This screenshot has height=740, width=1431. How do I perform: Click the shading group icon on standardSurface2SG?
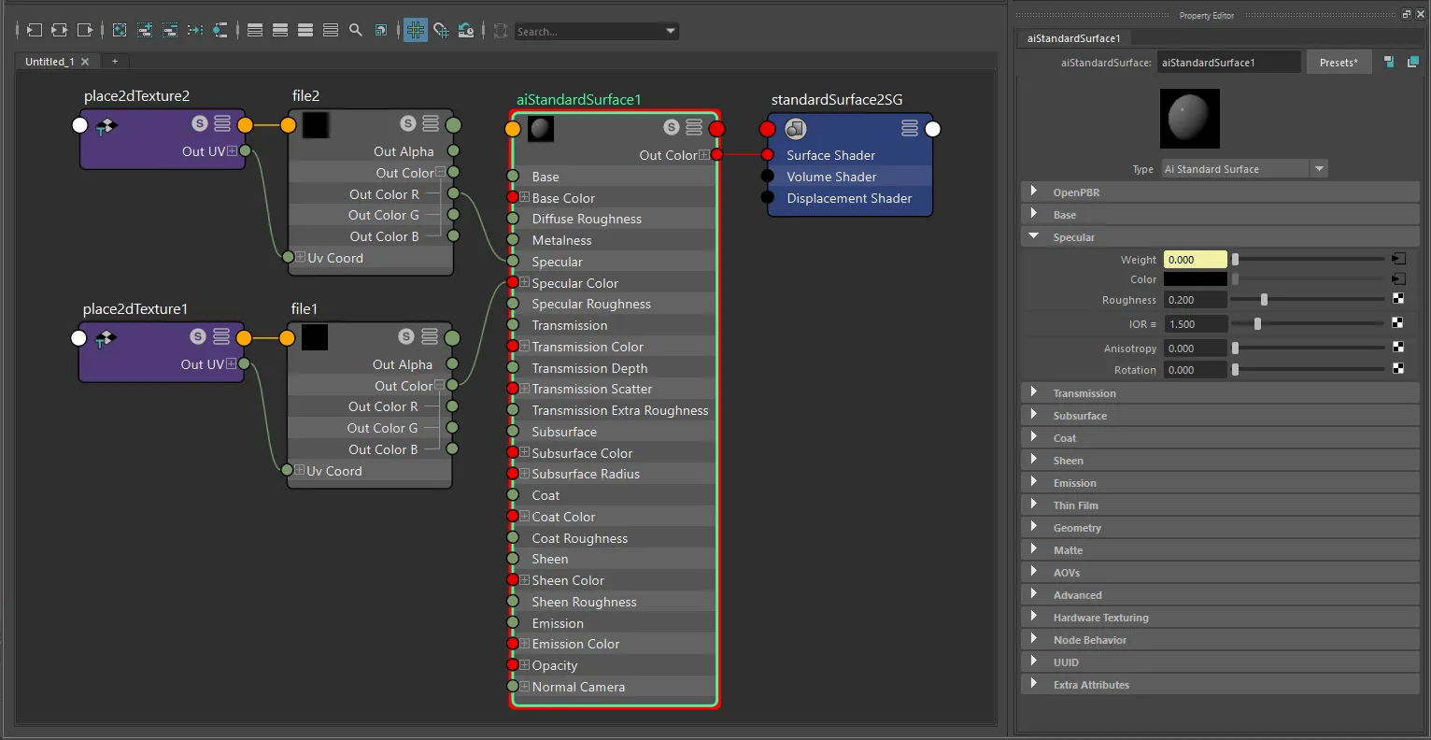pos(796,128)
